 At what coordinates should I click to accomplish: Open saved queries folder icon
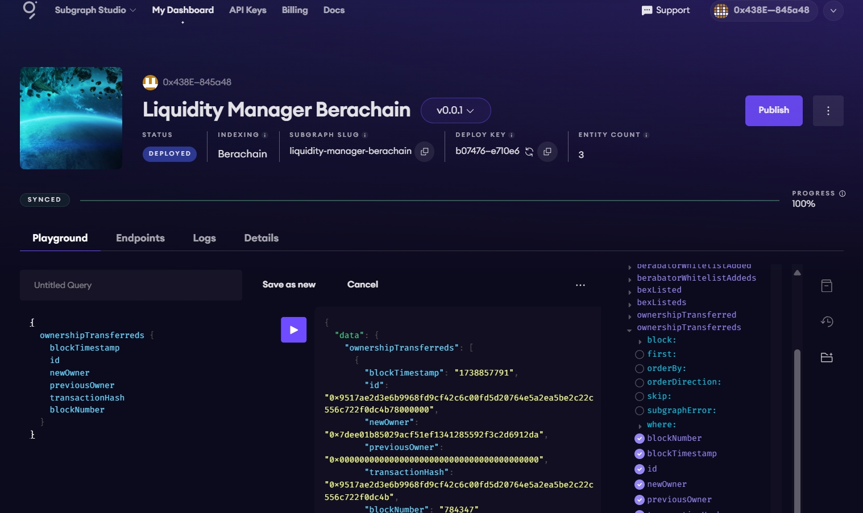click(827, 357)
